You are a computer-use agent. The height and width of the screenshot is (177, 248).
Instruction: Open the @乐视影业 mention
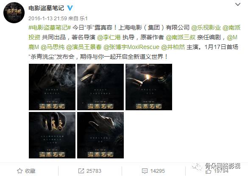[x=206, y=28]
